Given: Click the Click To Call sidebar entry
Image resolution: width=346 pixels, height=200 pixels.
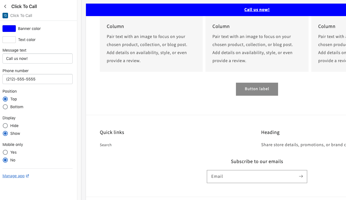Looking at the screenshot, I should click(21, 15).
